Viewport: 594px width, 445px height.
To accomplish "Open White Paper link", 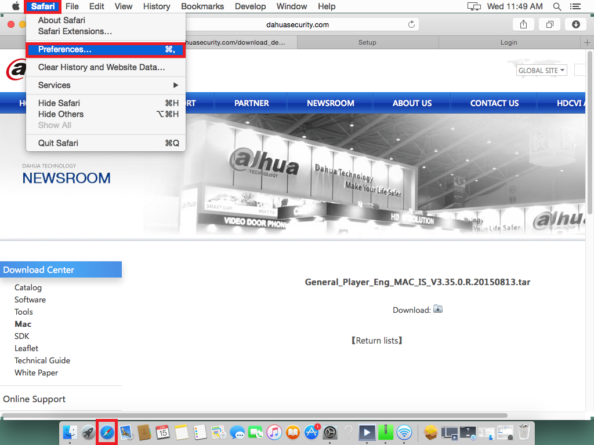I will point(36,373).
